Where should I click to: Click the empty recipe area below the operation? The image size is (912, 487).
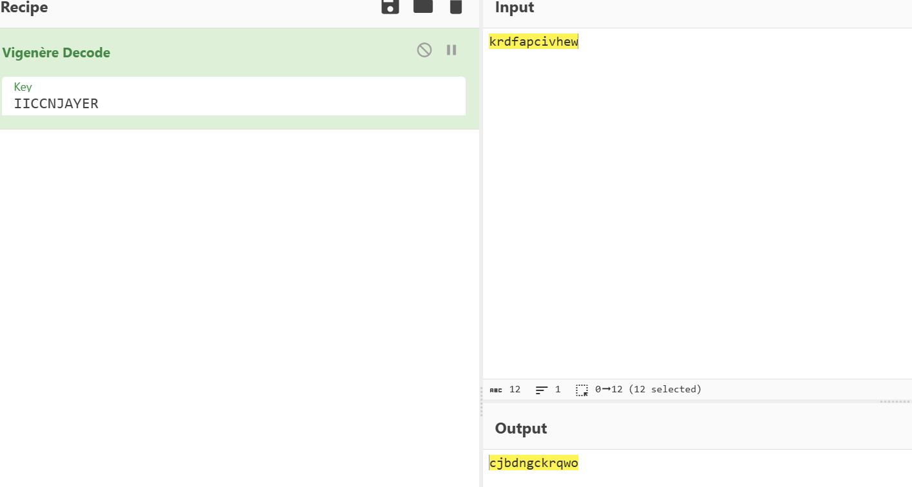point(238,290)
